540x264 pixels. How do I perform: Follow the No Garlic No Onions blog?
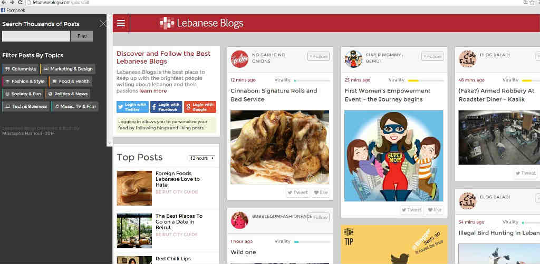(x=318, y=56)
